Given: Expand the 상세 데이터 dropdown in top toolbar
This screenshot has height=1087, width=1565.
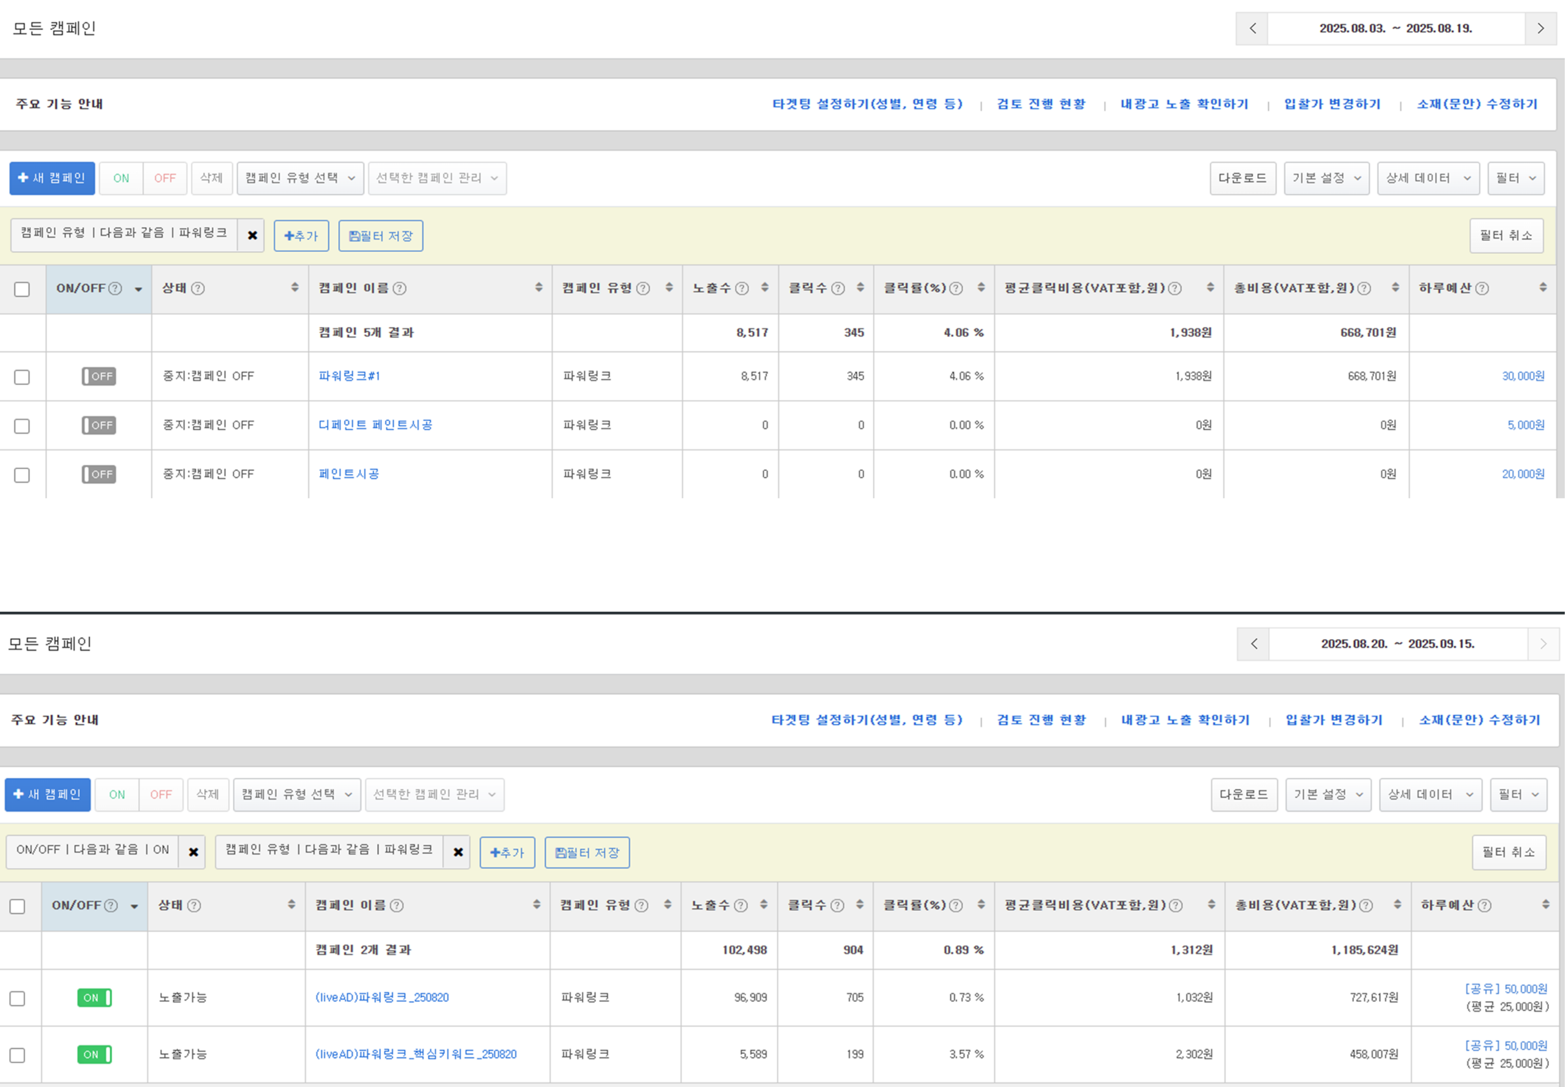Looking at the screenshot, I should click(x=1428, y=178).
